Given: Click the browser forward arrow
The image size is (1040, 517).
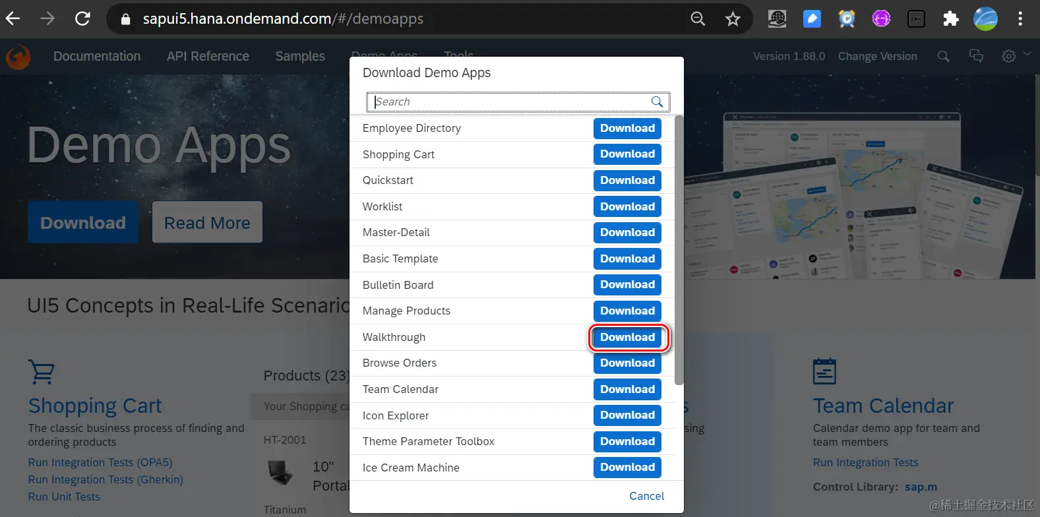Looking at the screenshot, I should click(47, 18).
